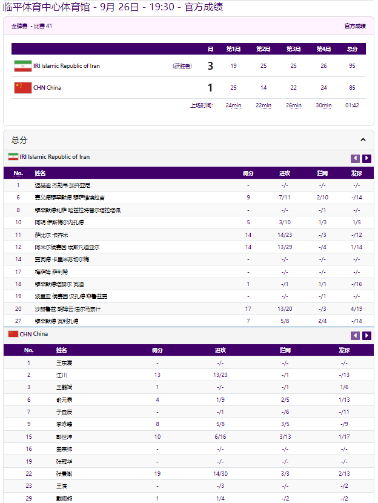Click CHN China player table heading
The width and height of the screenshot is (378, 503).
point(34,334)
